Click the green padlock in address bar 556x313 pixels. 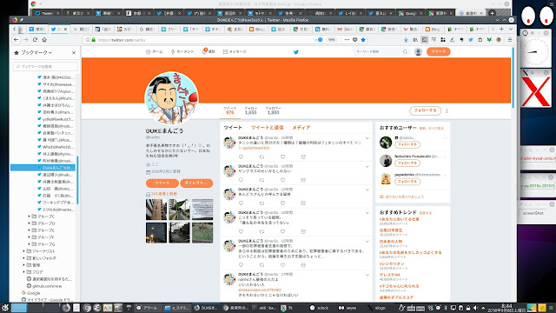(94, 40)
